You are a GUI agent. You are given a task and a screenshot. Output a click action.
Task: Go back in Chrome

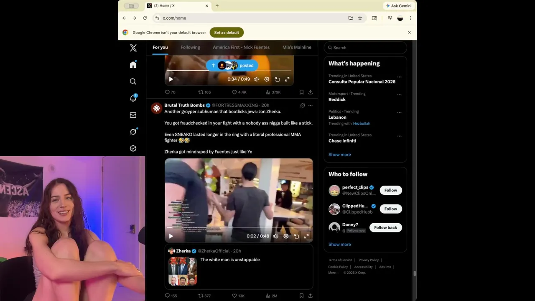[x=124, y=18]
